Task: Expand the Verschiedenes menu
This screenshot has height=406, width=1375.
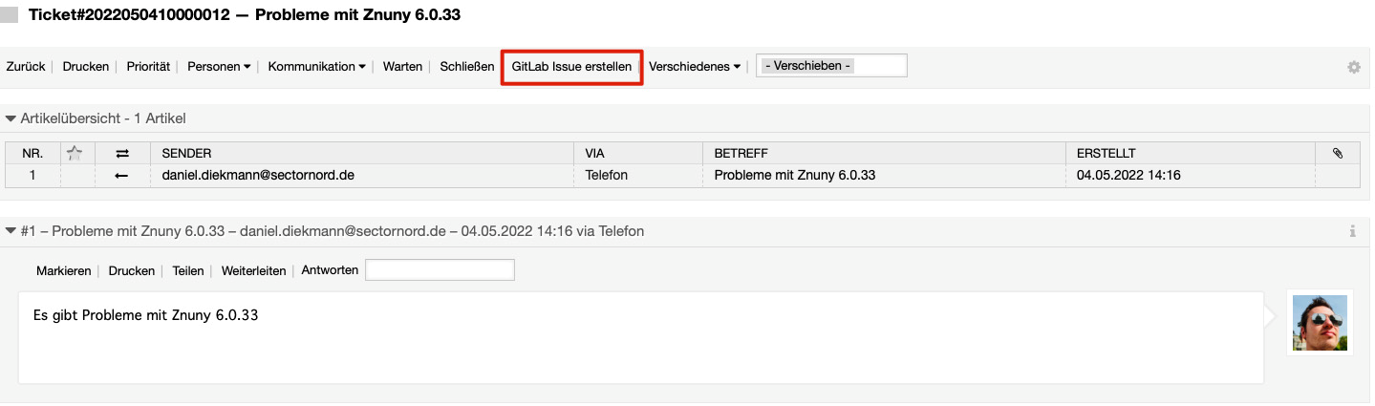Action: tap(695, 67)
